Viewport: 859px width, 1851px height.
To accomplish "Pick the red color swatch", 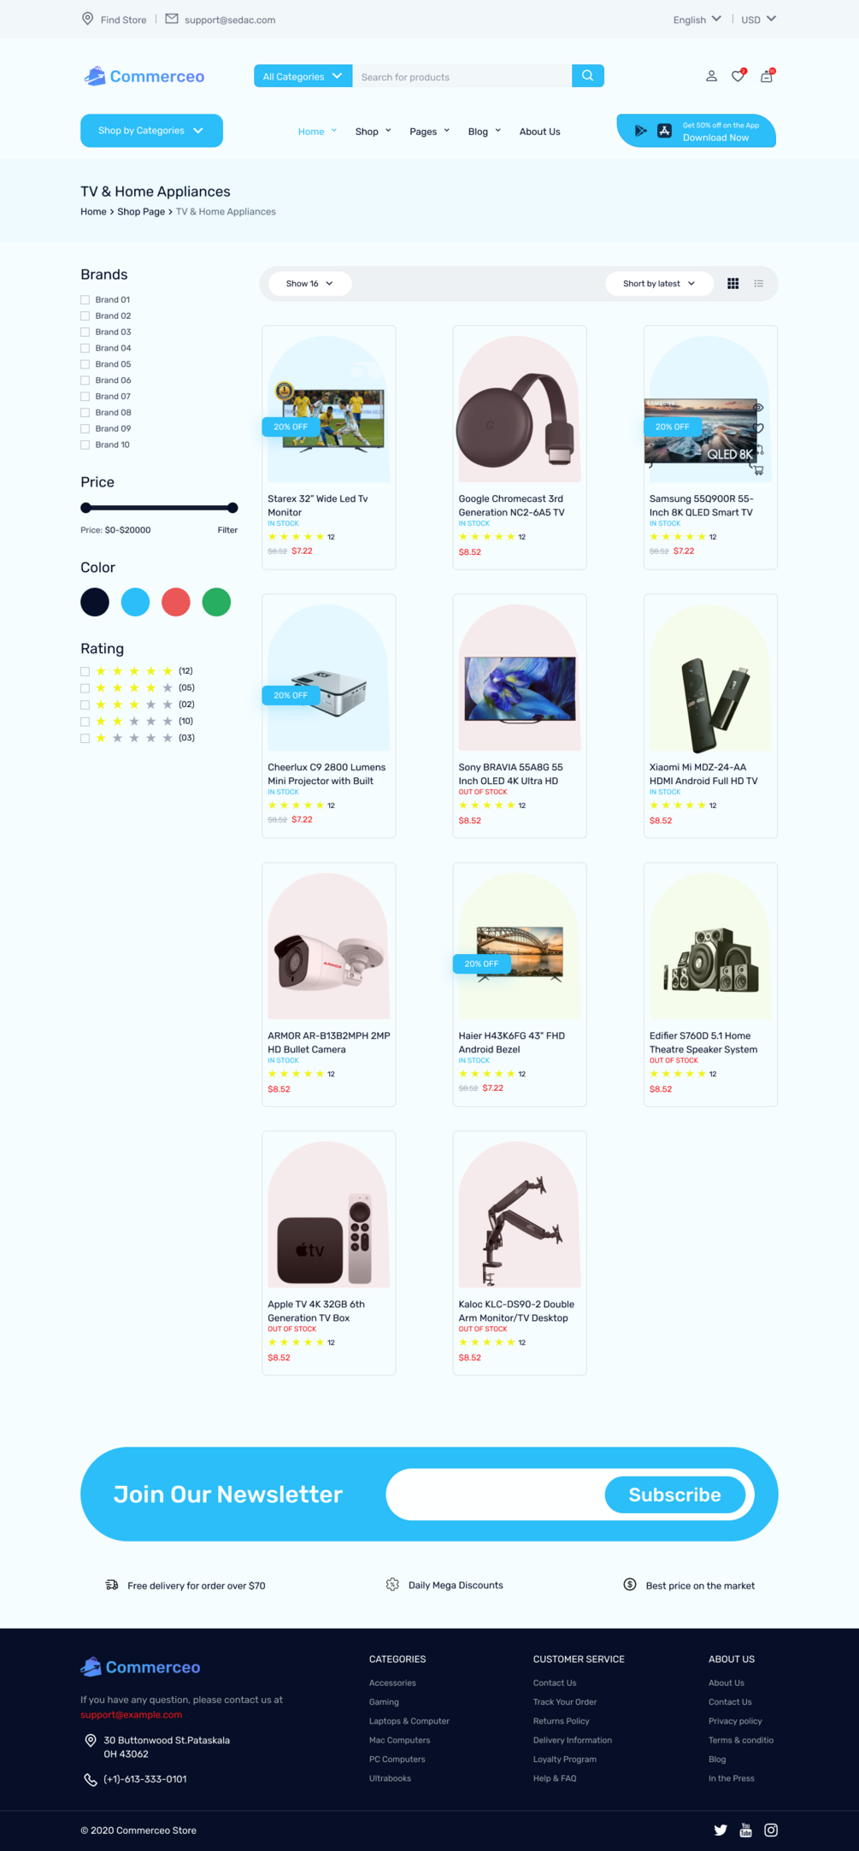I will click(176, 602).
